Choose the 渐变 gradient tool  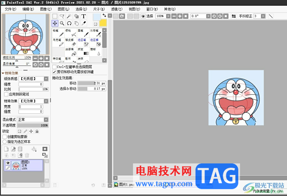click(x=83, y=52)
